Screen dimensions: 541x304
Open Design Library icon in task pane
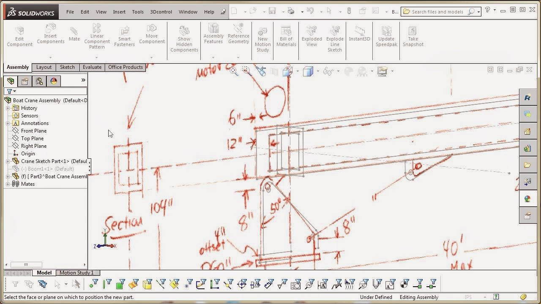click(x=527, y=148)
